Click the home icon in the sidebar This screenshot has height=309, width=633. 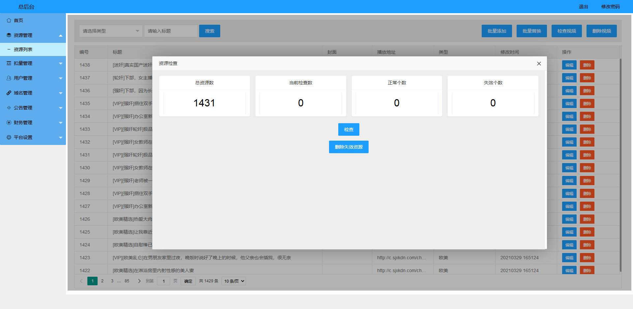(9, 20)
